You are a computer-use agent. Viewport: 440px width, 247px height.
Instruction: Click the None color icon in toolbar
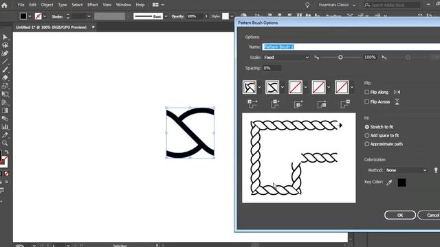coord(6,174)
